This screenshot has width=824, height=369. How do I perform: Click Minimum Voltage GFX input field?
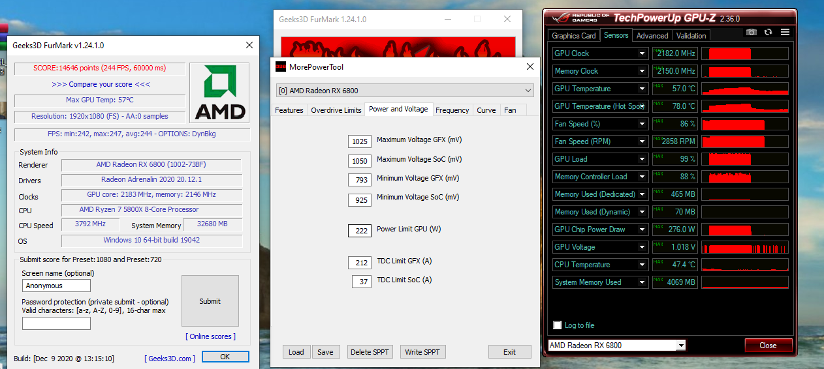360,179
